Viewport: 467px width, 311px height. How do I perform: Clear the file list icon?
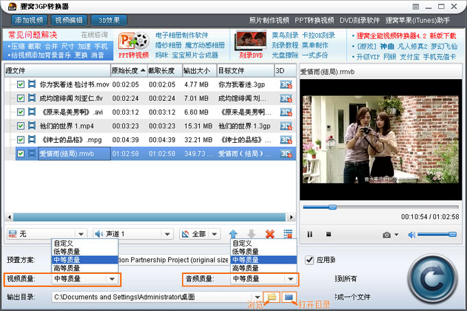tap(288, 234)
